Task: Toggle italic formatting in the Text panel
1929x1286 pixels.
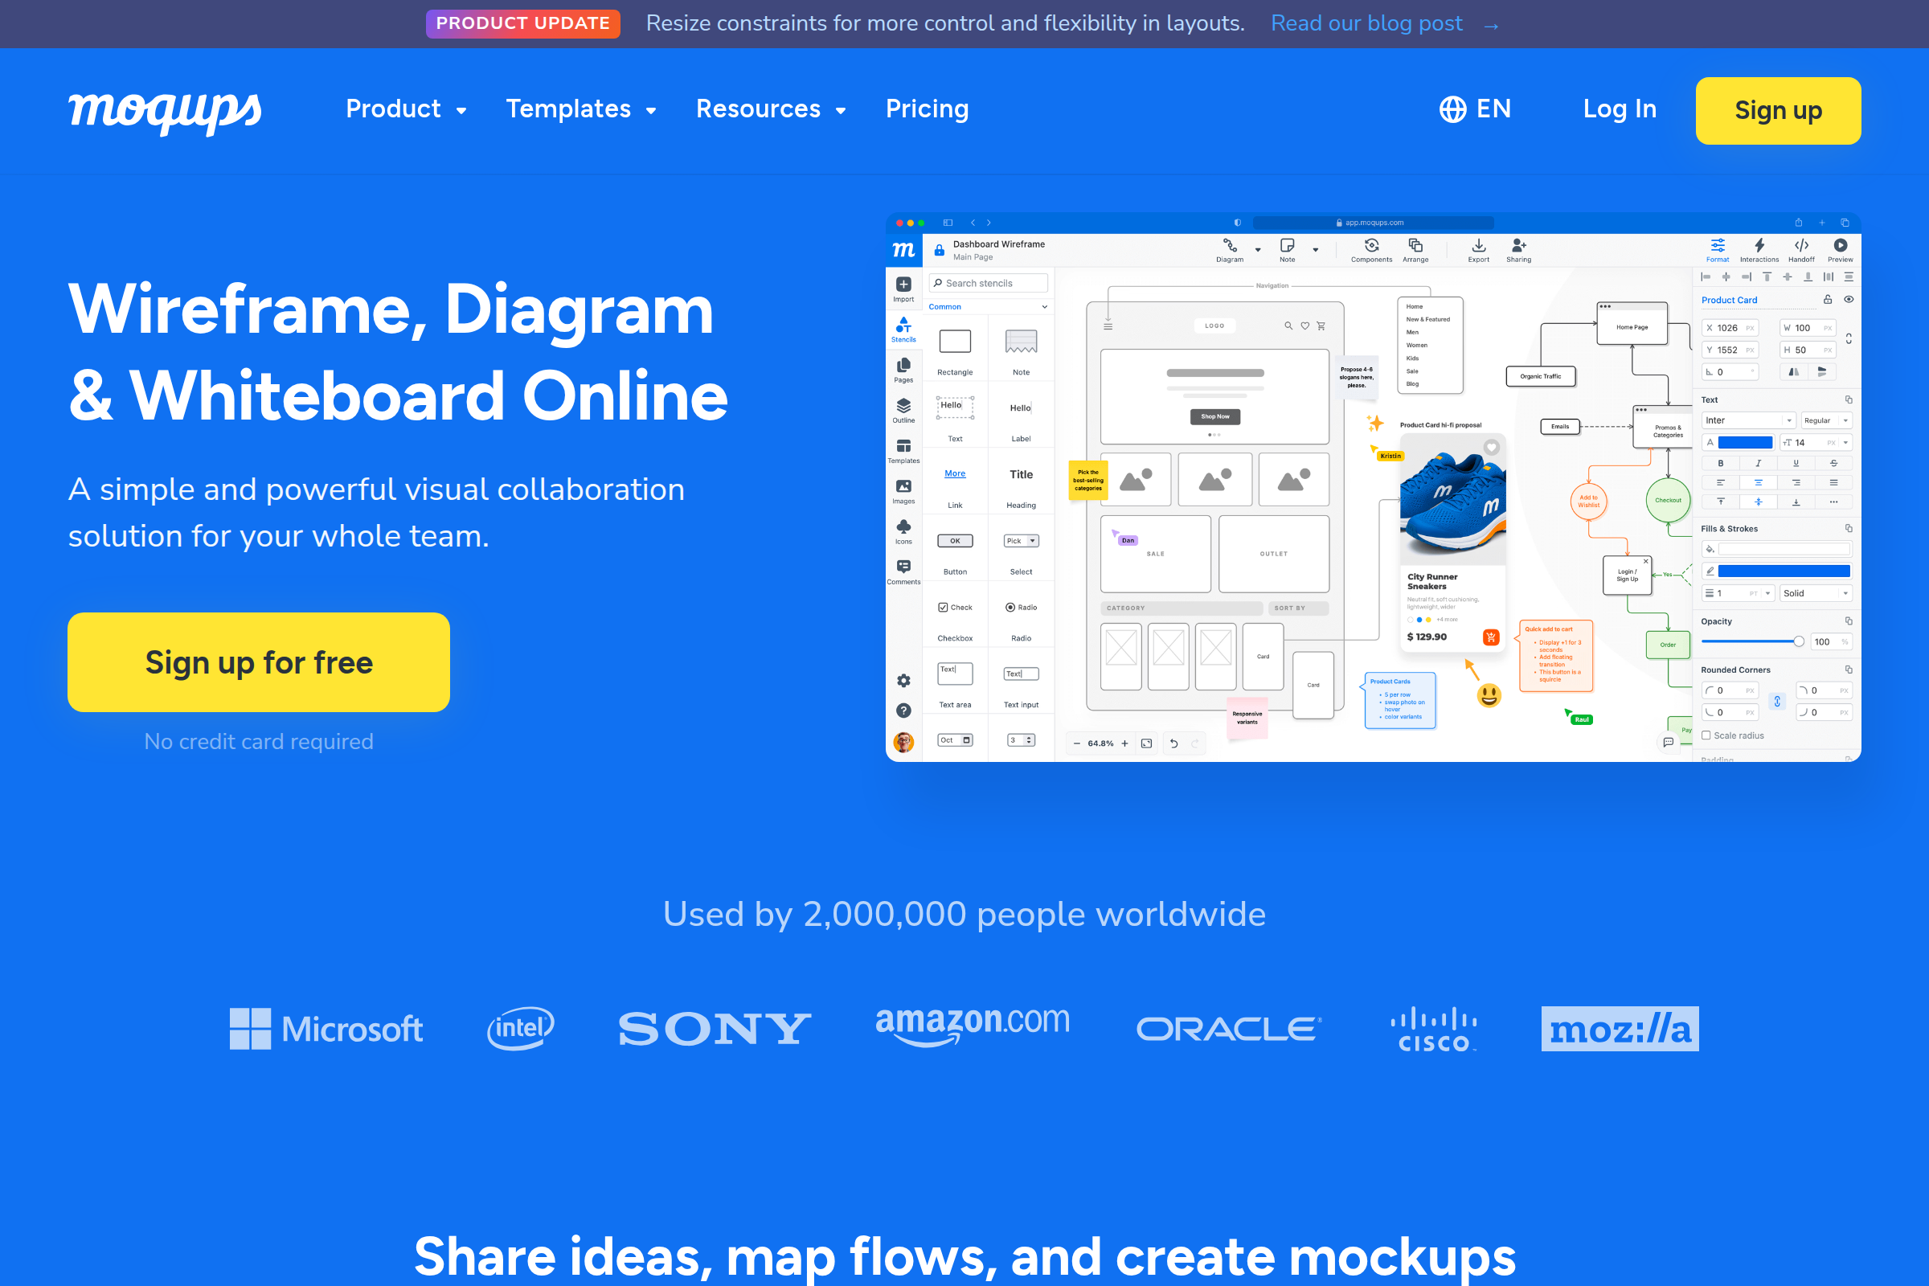Action: [1758, 464]
